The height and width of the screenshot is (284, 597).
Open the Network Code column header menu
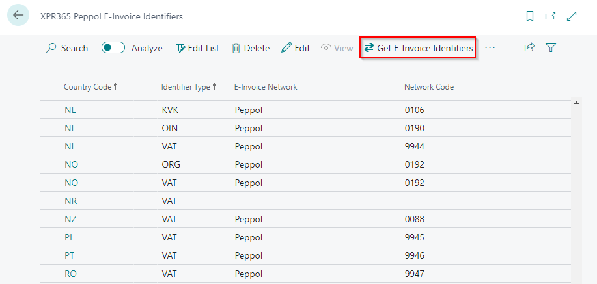pyautogui.click(x=429, y=87)
